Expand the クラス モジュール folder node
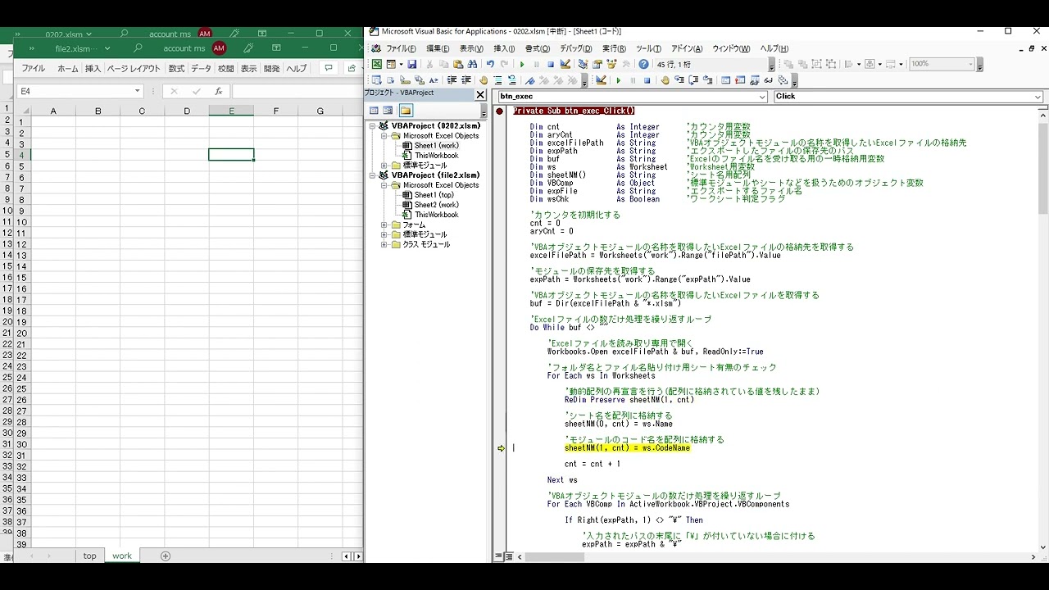The height and width of the screenshot is (590, 1049). 384,244
